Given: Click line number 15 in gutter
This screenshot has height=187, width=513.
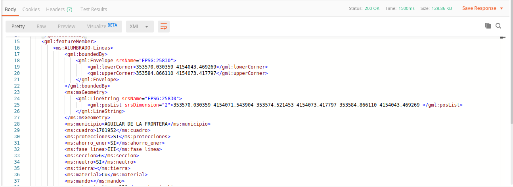Looking at the screenshot, I should coord(17,42).
